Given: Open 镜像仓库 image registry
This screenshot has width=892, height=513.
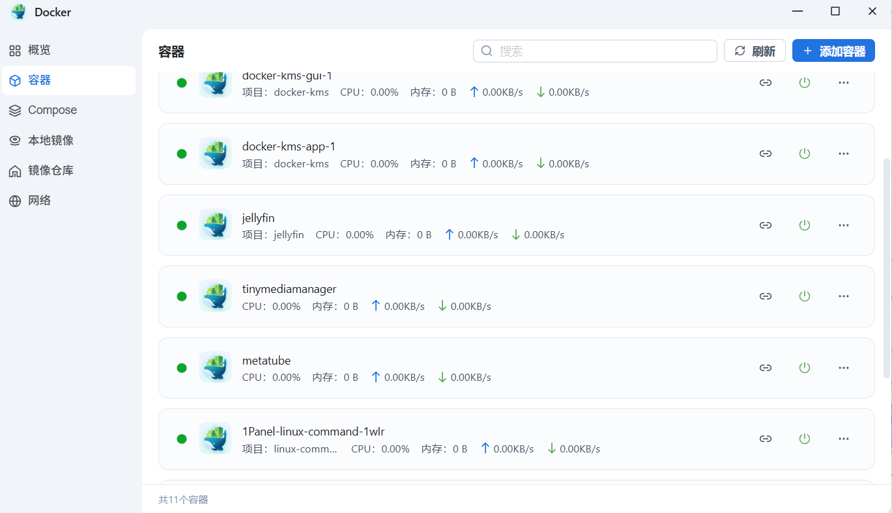Looking at the screenshot, I should (68, 171).
